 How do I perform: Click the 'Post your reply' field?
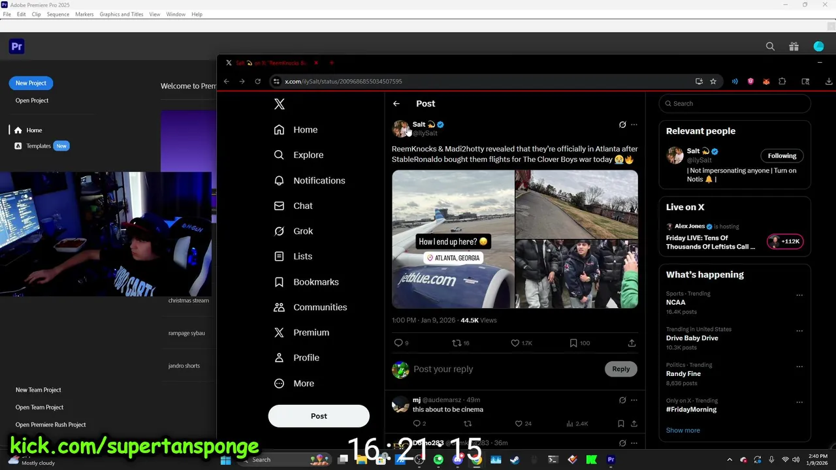click(443, 369)
